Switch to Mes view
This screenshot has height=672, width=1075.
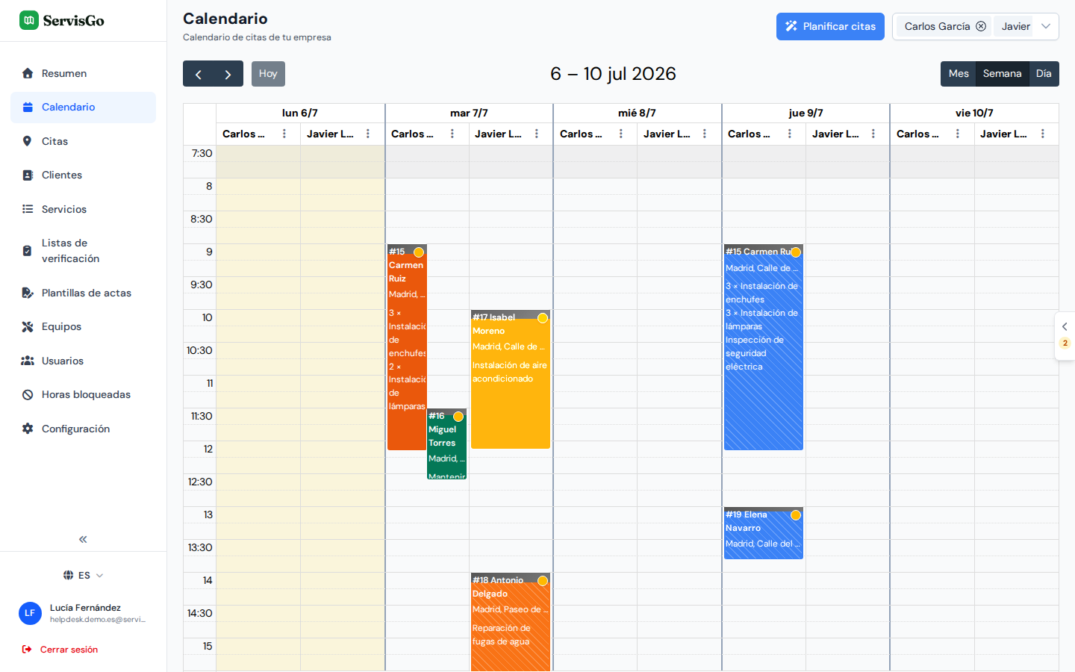(x=959, y=74)
